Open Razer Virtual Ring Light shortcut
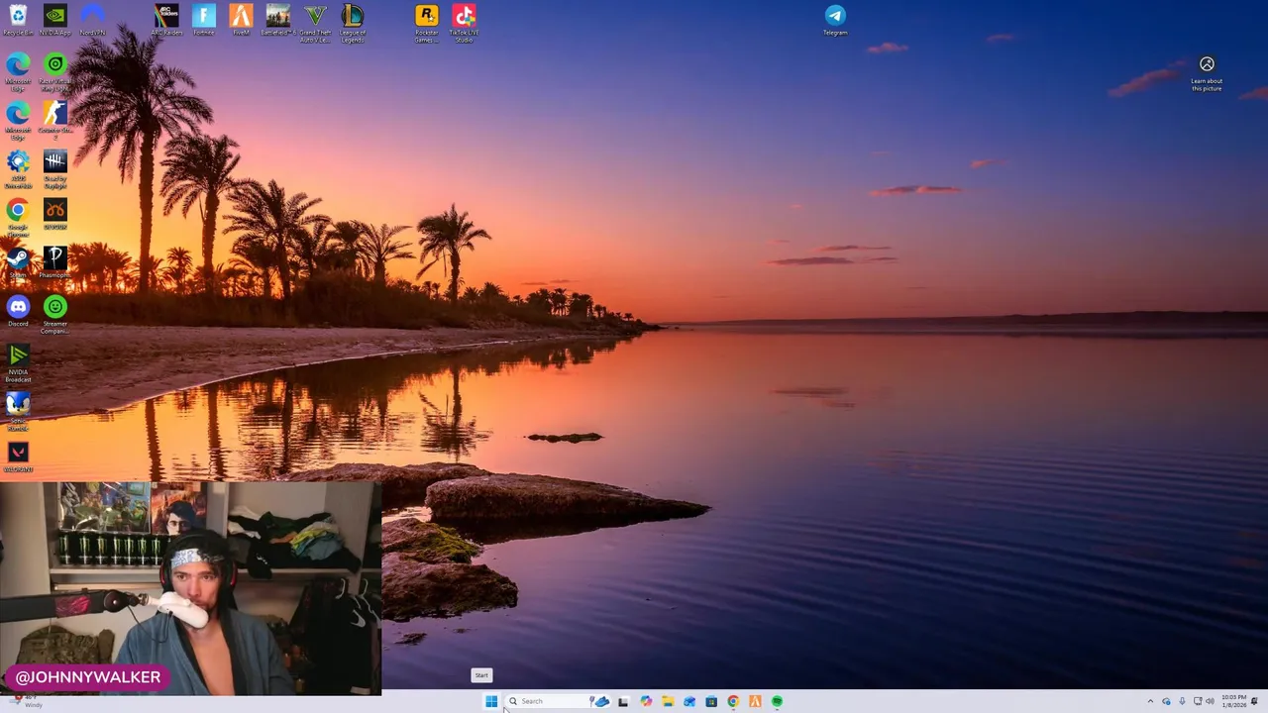1268x713 pixels. click(54, 73)
